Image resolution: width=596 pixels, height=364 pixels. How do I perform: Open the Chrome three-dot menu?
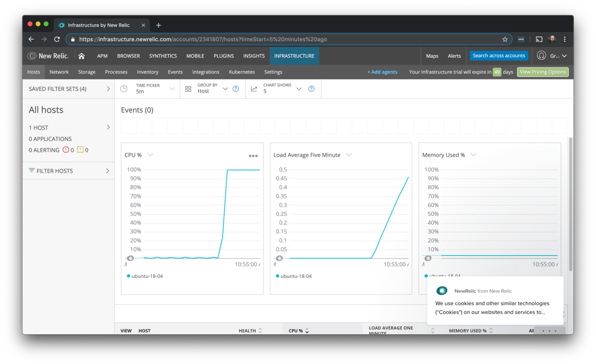565,39
